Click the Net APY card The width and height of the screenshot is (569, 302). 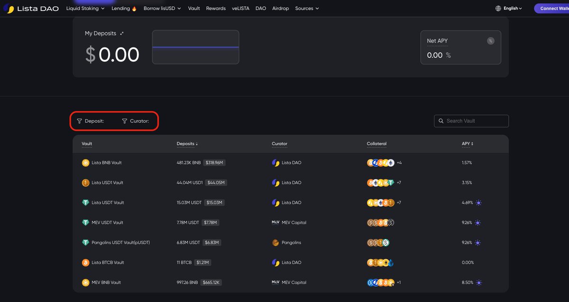(x=460, y=47)
